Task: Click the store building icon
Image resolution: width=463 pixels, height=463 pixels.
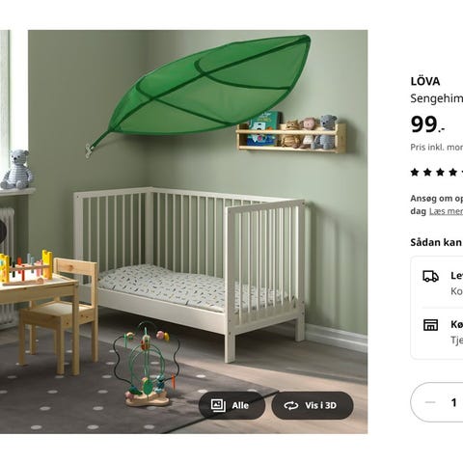Action: click(x=430, y=325)
